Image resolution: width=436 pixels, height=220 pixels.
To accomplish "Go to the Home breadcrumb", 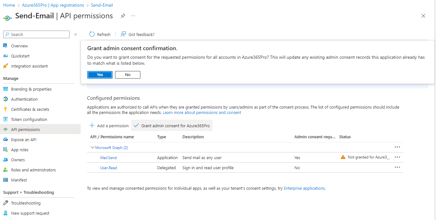I will [x=9, y=5].
